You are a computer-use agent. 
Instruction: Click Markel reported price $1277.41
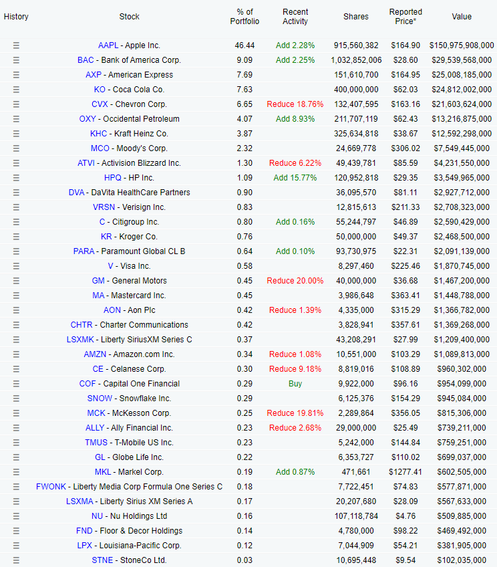pyautogui.click(x=405, y=472)
